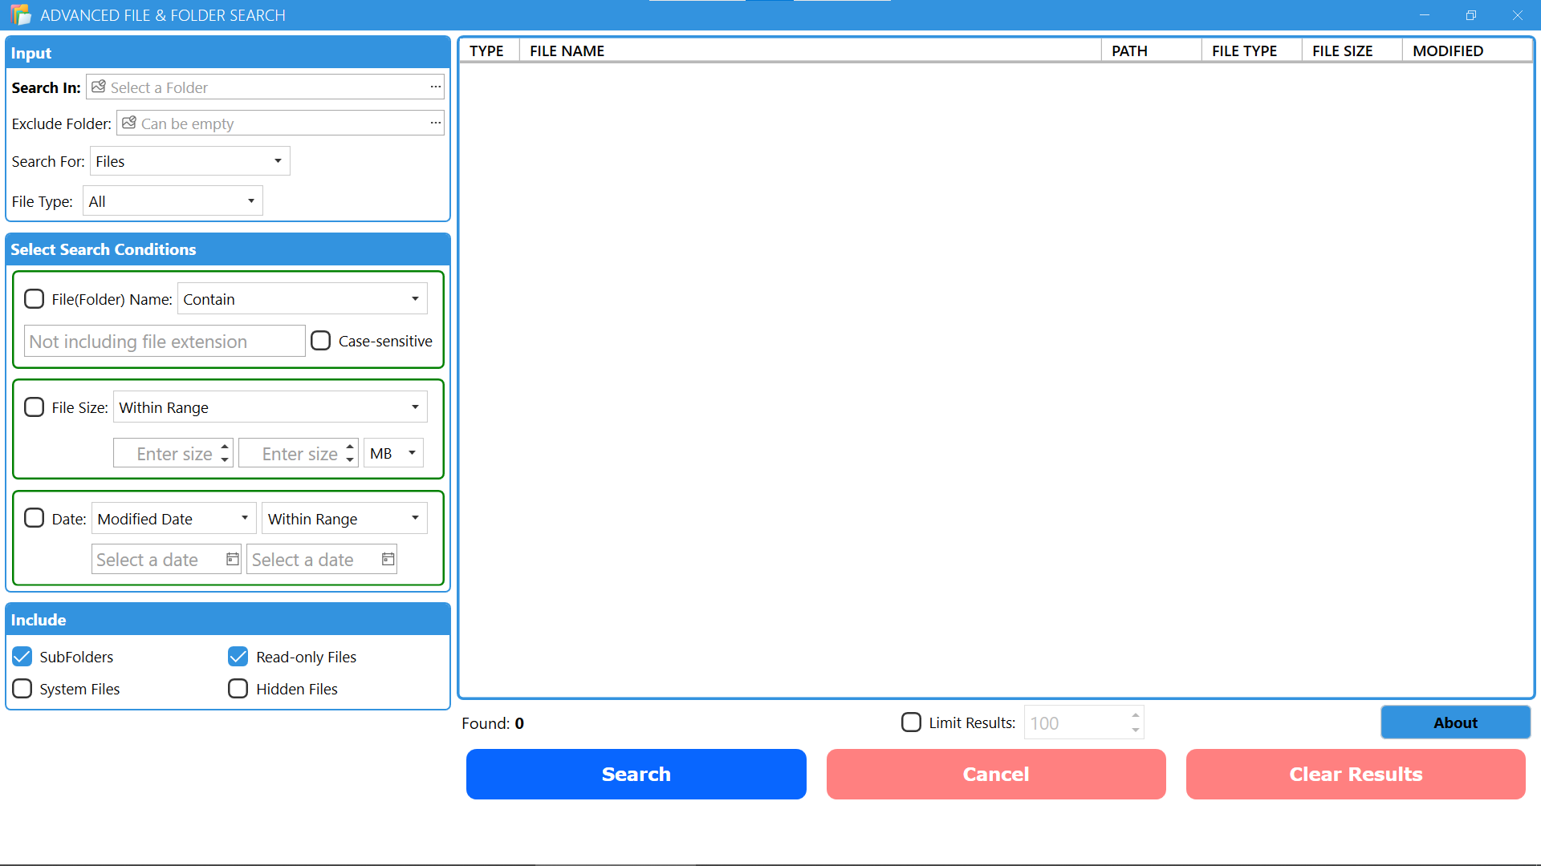
Task: Toggle the Case-sensitive checkbox
Action: coord(321,341)
